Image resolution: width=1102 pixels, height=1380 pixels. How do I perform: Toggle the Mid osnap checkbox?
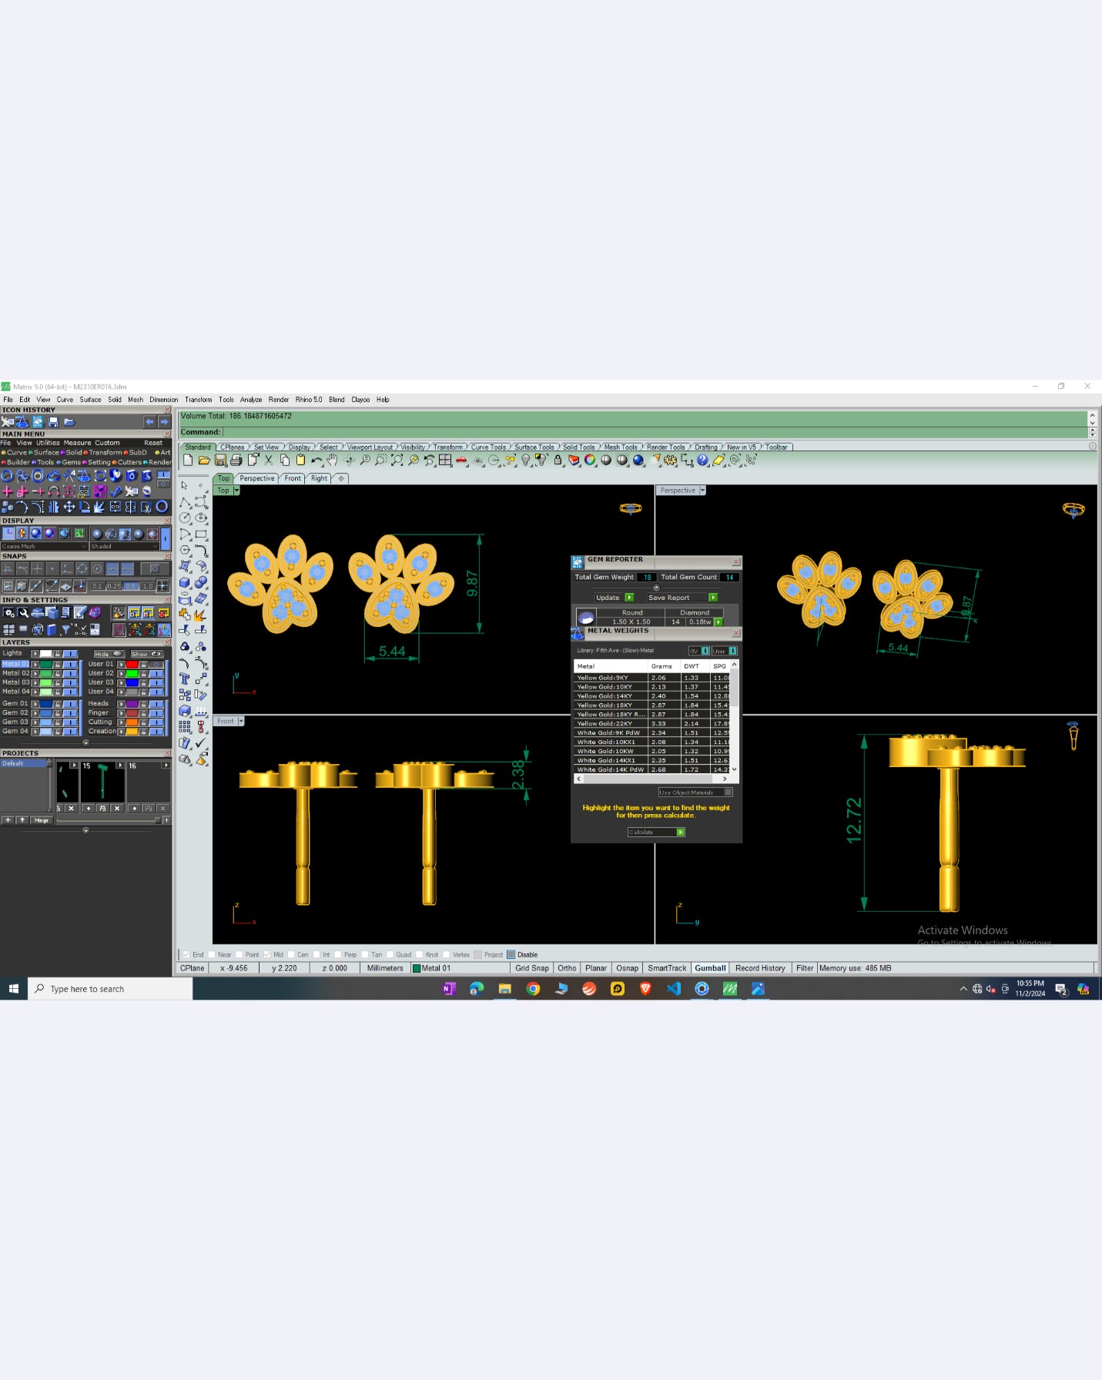pyautogui.click(x=267, y=955)
